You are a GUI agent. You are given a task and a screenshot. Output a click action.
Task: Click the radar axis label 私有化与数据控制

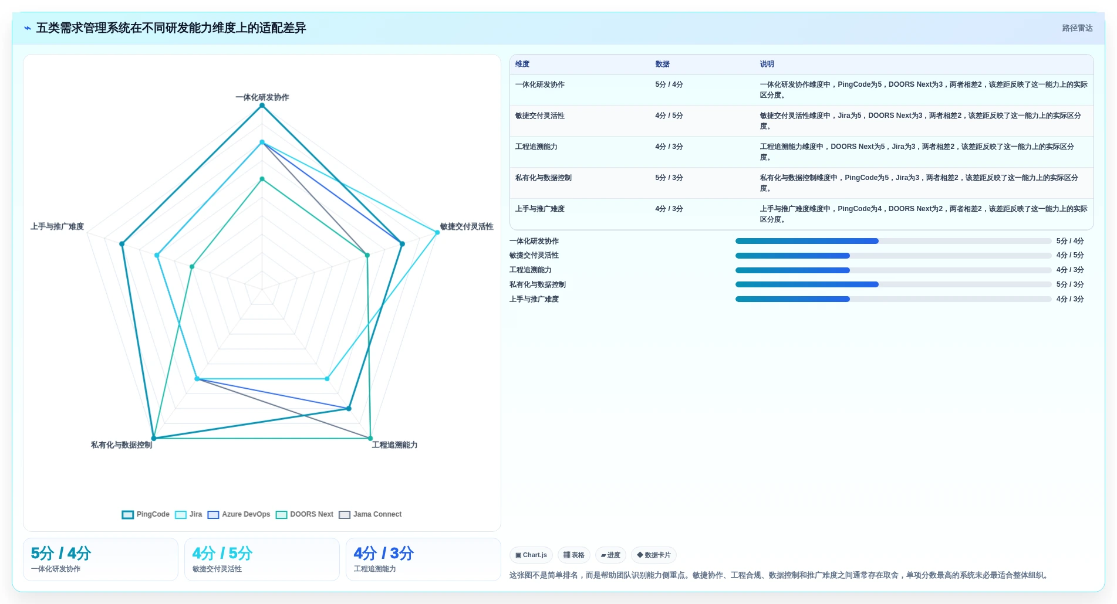[122, 445]
